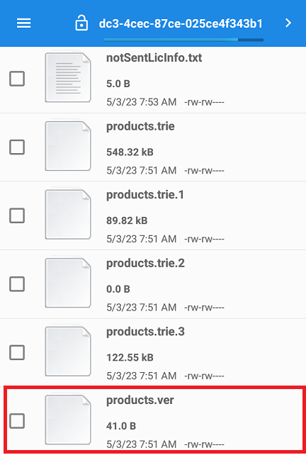Check the notSentLicInfo.txt checkbox
Image resolution: width=306 pixels, height=455 pixels.
tap(17, 79)
